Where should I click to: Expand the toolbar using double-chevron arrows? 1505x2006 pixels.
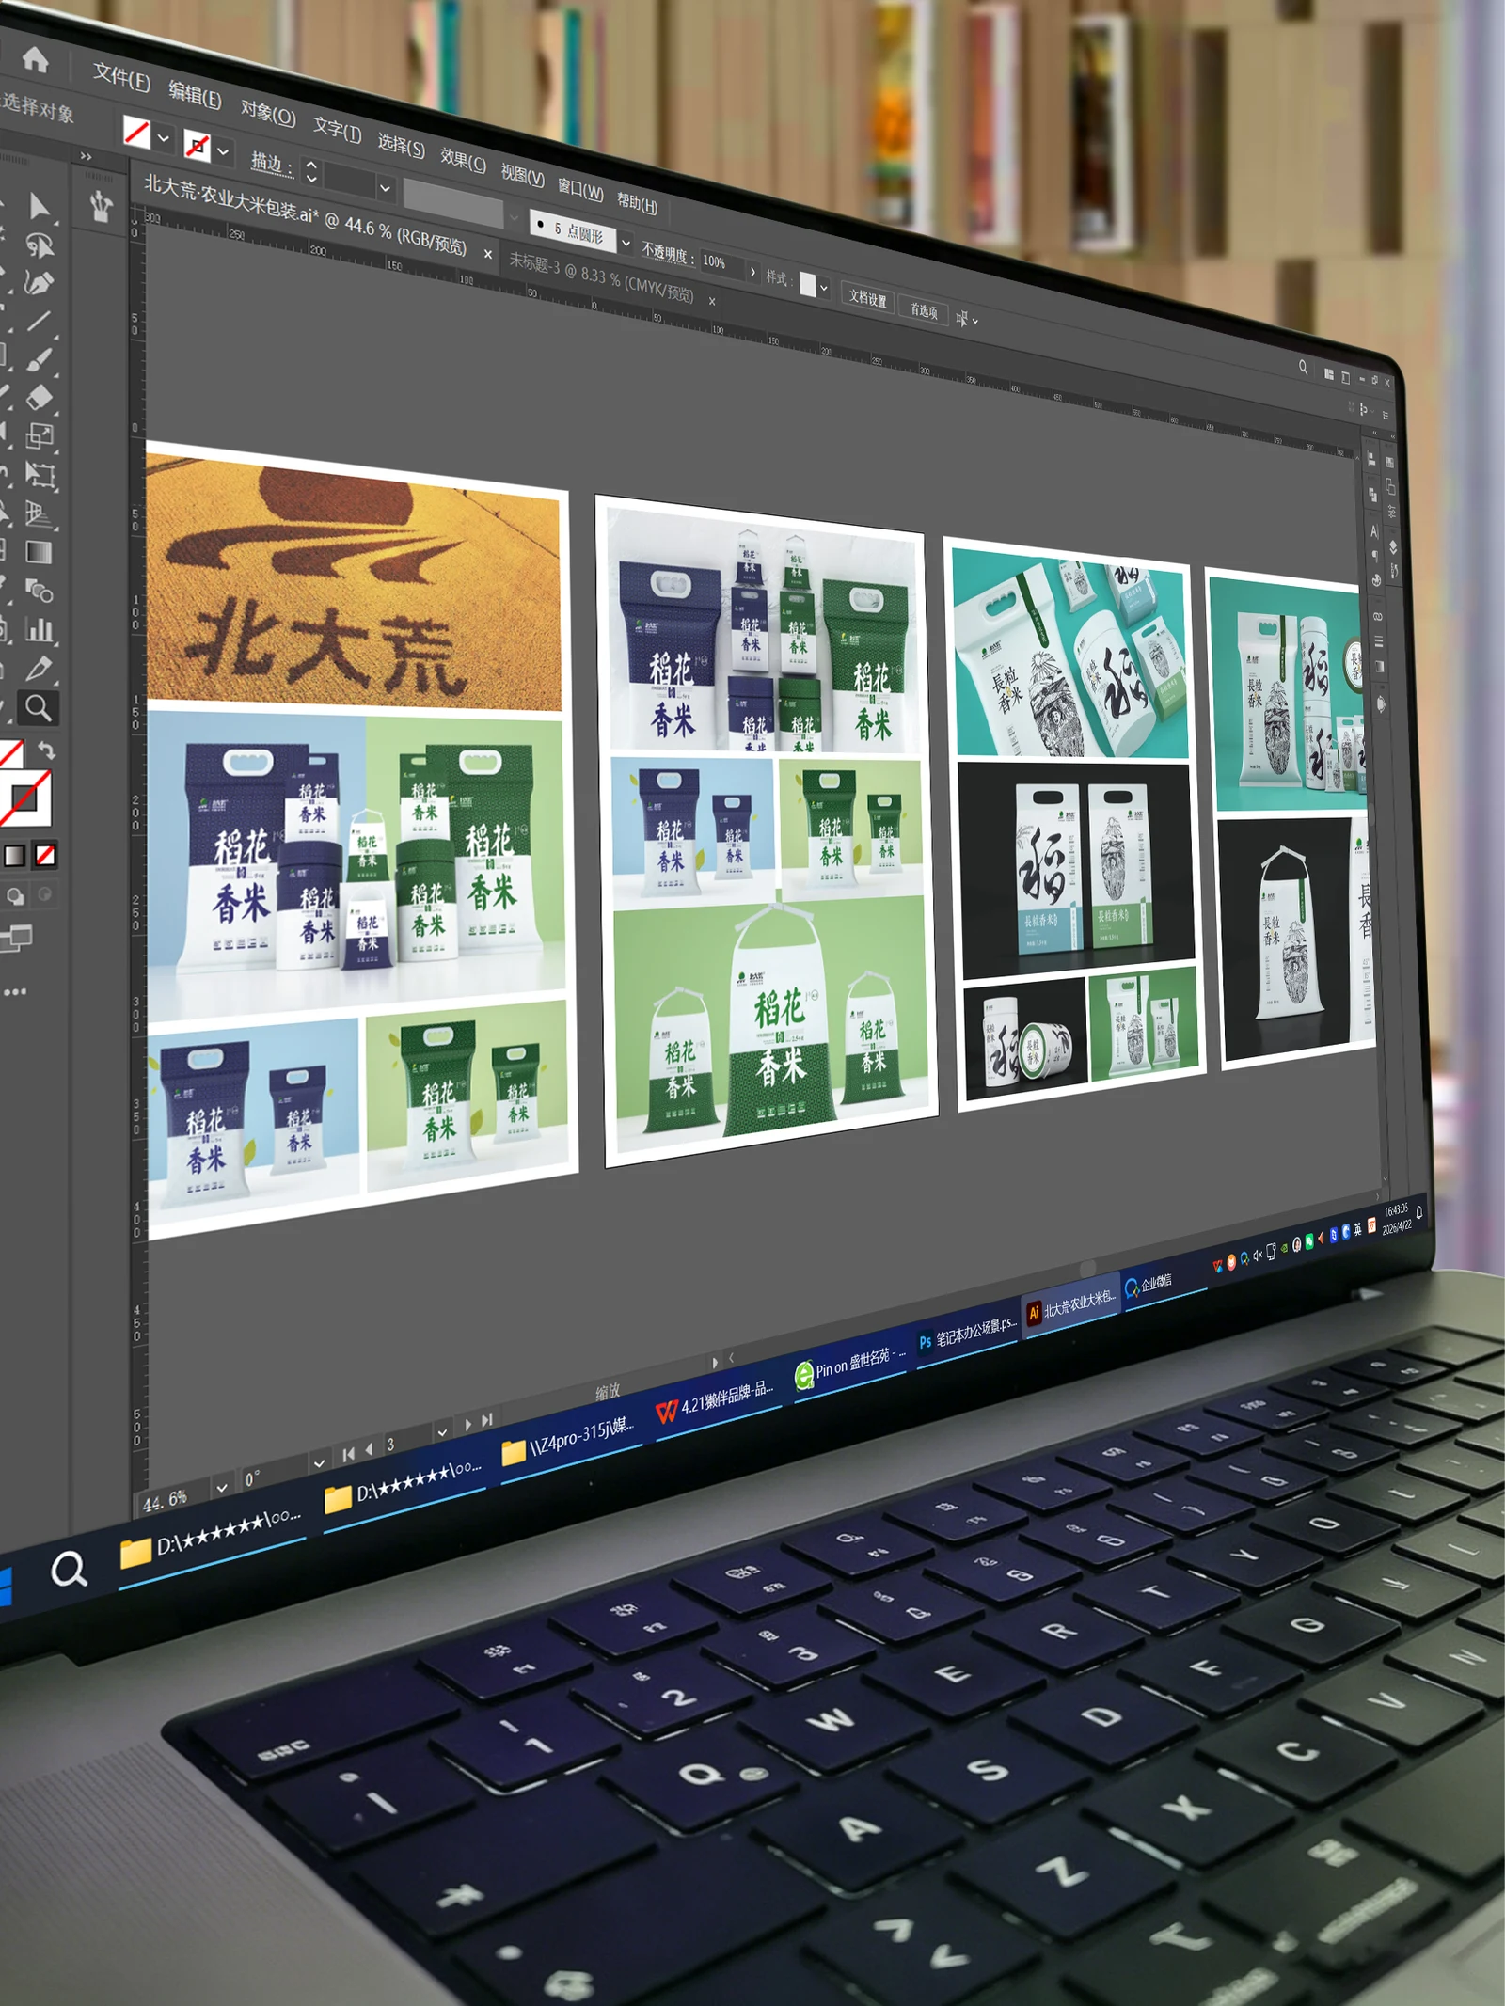[x=86, y=156]
